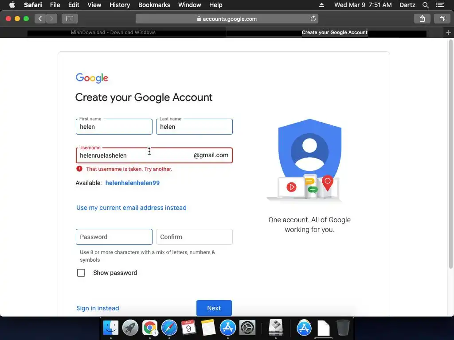Click Safari's forward navigation arrow

click(51, 19)
